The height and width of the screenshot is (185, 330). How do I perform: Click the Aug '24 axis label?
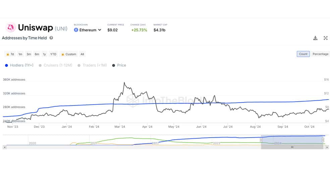click(255, 127)
